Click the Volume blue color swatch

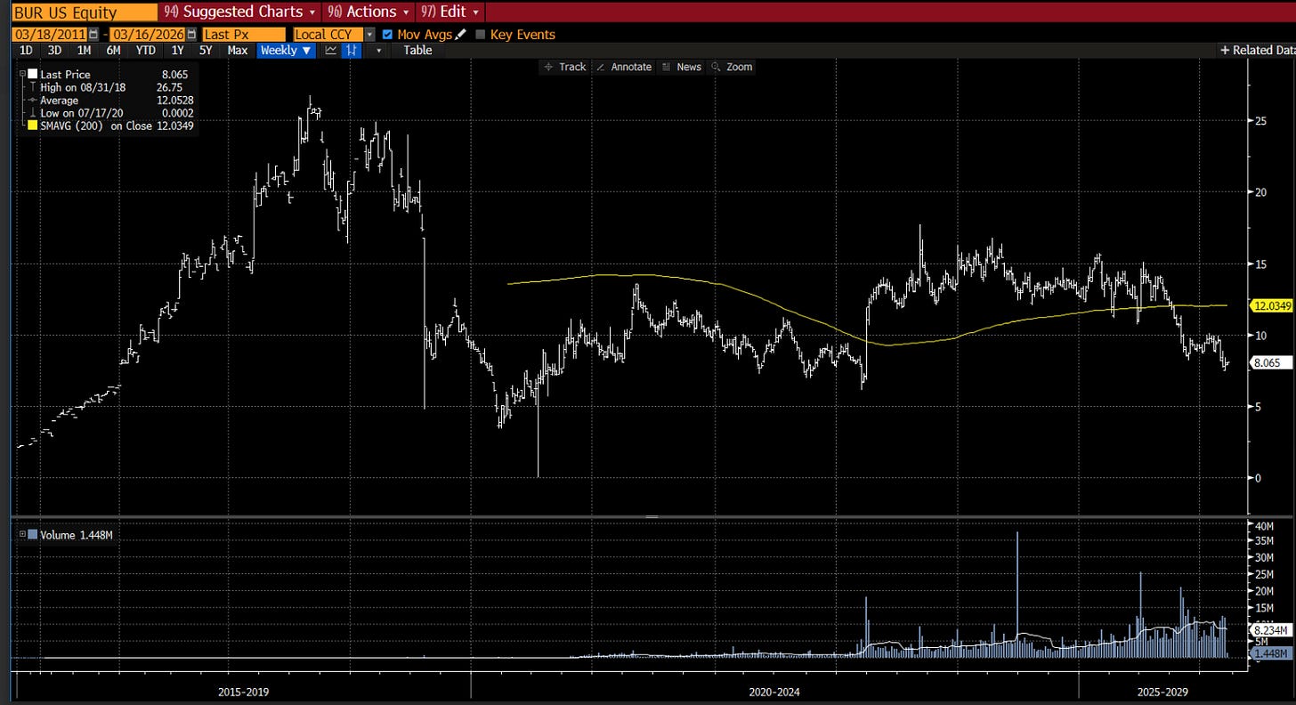tap(33, 535)
